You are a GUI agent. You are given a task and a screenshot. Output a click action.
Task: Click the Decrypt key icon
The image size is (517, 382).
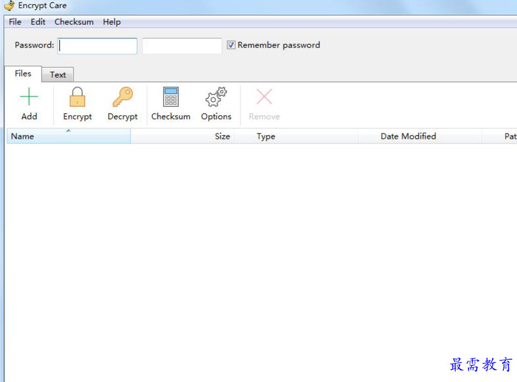(123, 96)
